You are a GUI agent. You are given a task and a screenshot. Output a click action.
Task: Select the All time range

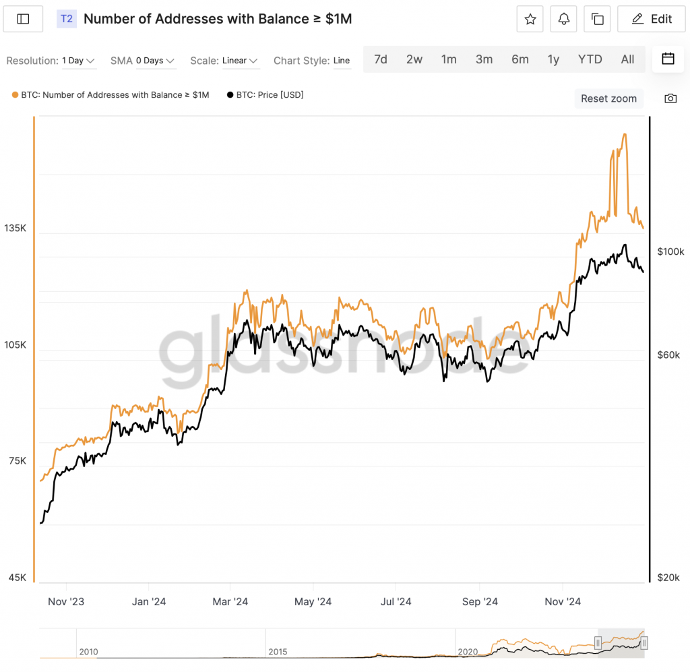tap(627, 59)
